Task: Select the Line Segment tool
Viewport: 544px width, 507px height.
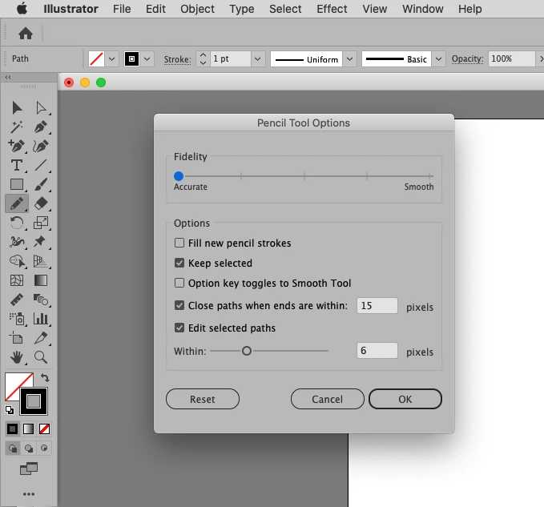Action: tap(41, 165)
